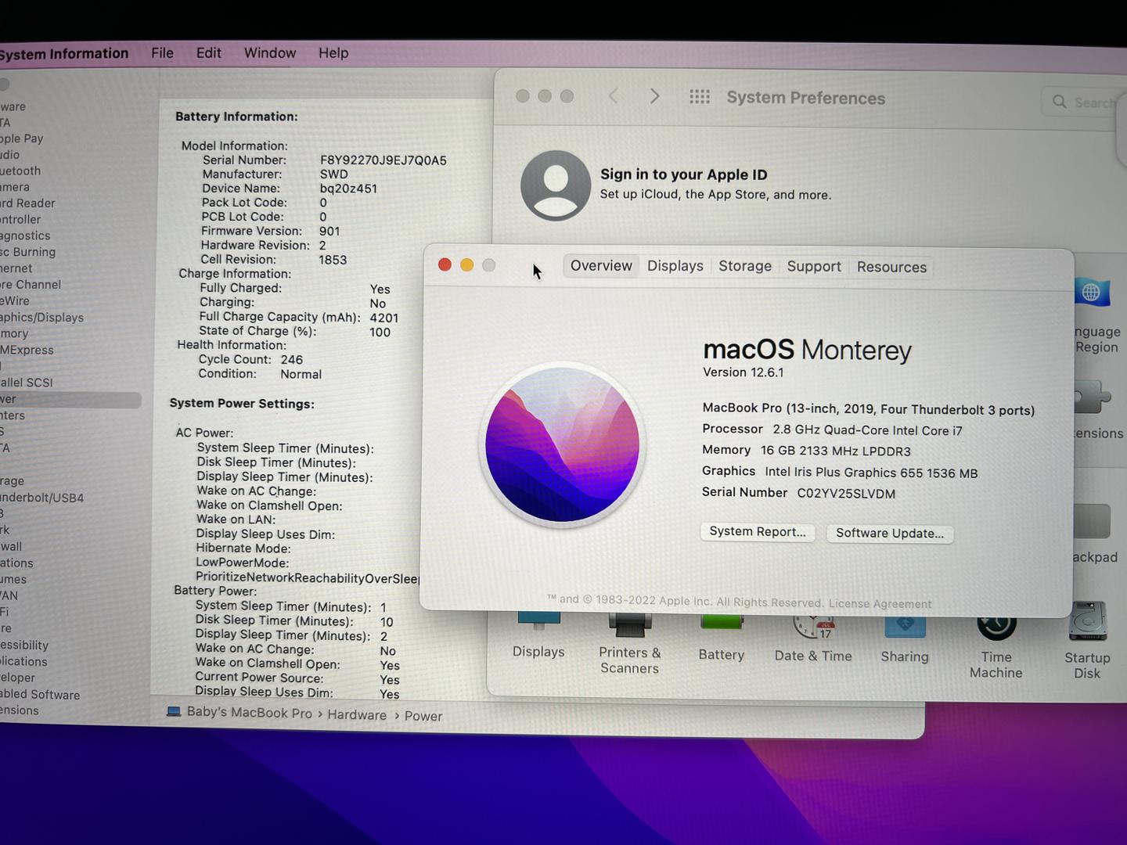Click the Memory value 16 GB 2133 MHz LPDDR3

coord(836,451)
